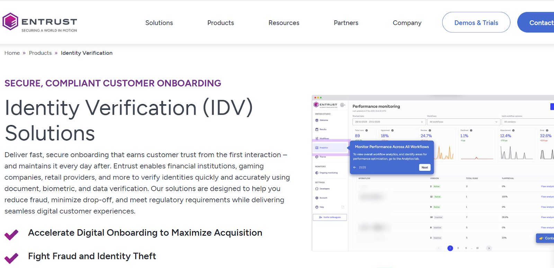Screen dimensions: 554x268
Task: Click the info icon next to Error
Action: pyautogui.click(x=547, y=131)
